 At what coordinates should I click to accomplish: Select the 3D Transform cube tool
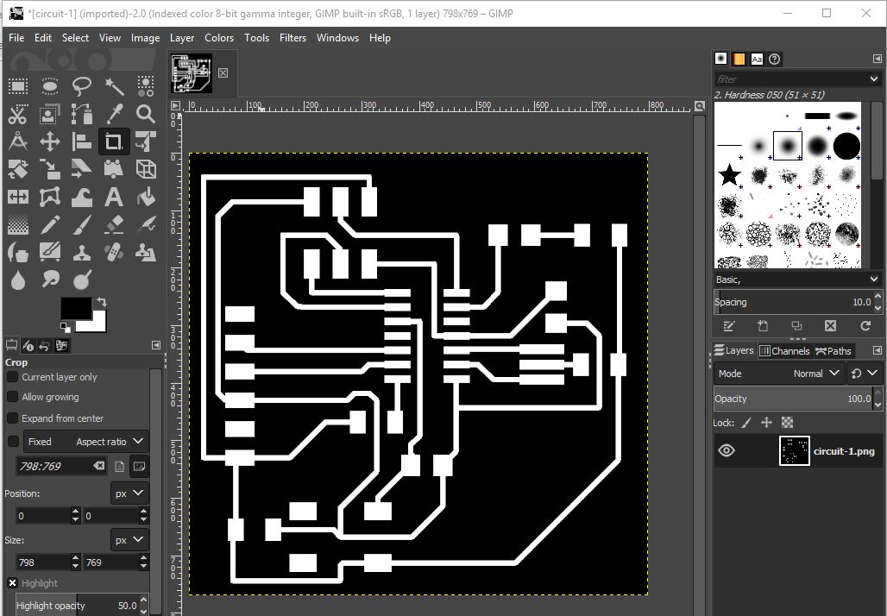pyautogui.click(x=146, y=169)
